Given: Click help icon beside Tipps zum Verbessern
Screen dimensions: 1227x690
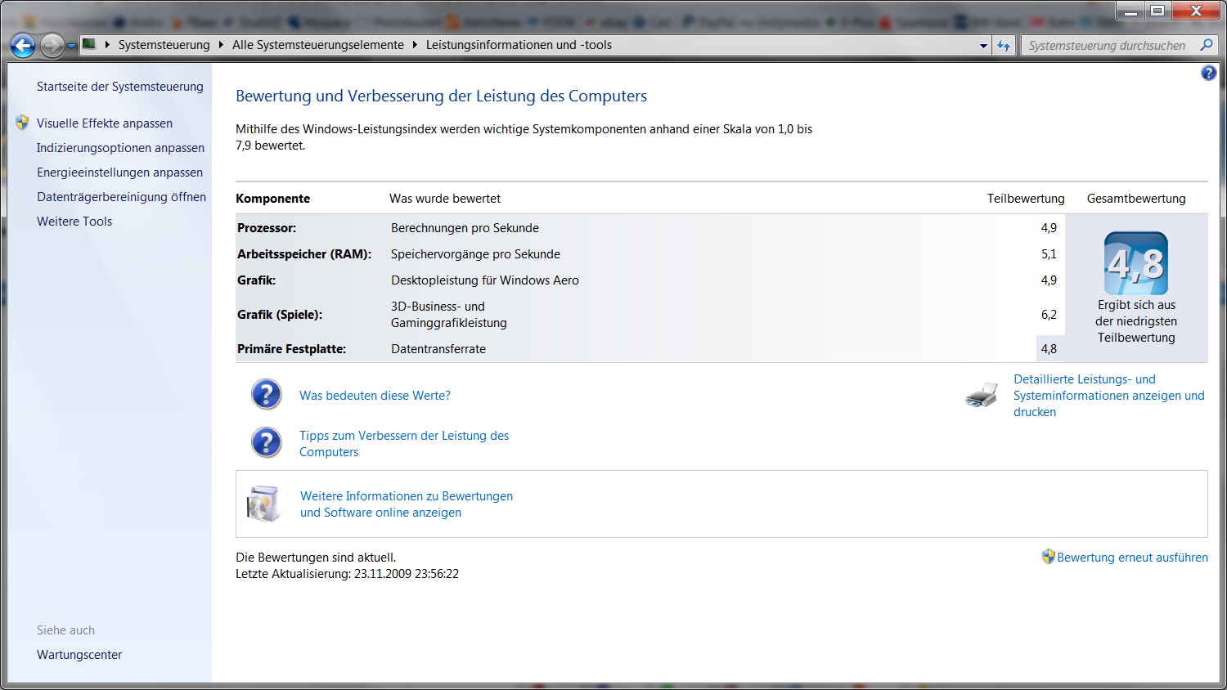Looking at the screenshot, I should click(x=266, y=442).
